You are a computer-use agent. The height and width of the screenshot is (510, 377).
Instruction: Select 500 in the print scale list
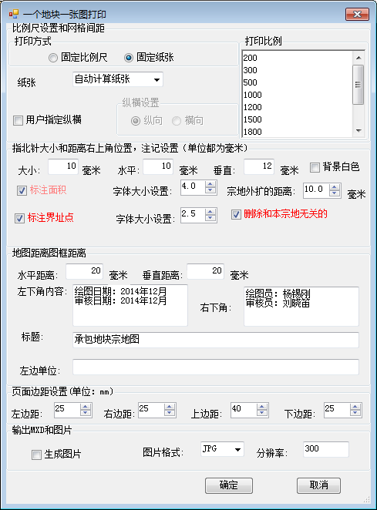coord(298,82)
